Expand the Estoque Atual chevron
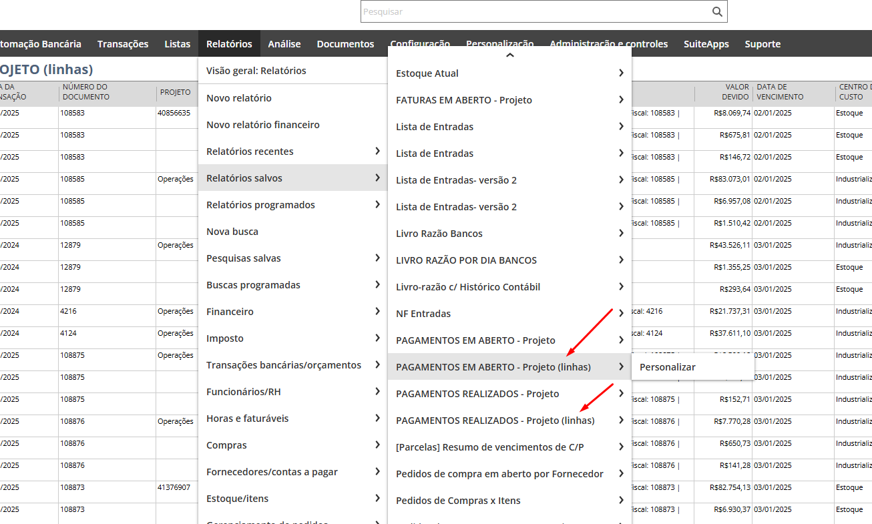The height and width of the screenshot is (524, 872). click(621, 73)
